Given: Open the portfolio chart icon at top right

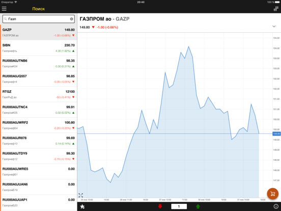Looking at the screenshot, I should [x=276, y=9].
